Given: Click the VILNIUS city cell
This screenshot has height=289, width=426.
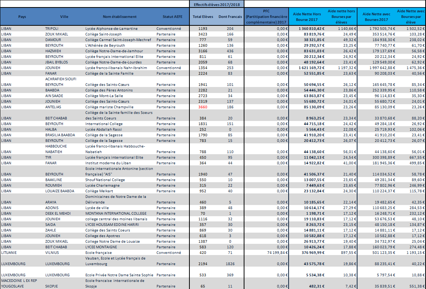Looking at the screenshot, I should coord(52,253).
